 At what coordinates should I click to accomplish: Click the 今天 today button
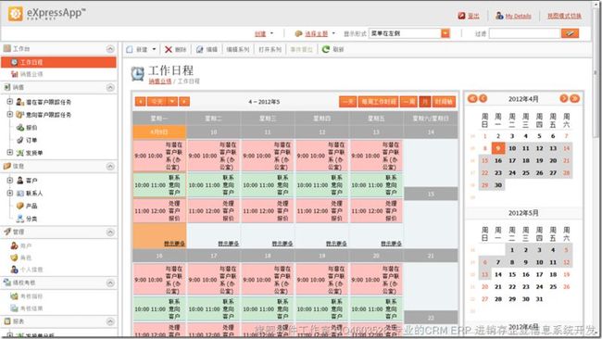157,101
